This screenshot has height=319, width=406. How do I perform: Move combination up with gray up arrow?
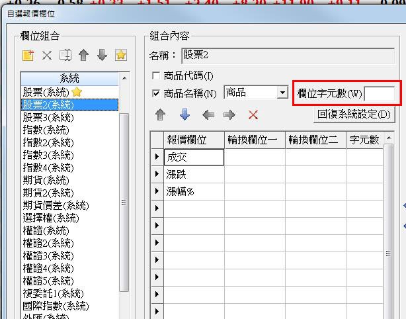click(83, 55)
